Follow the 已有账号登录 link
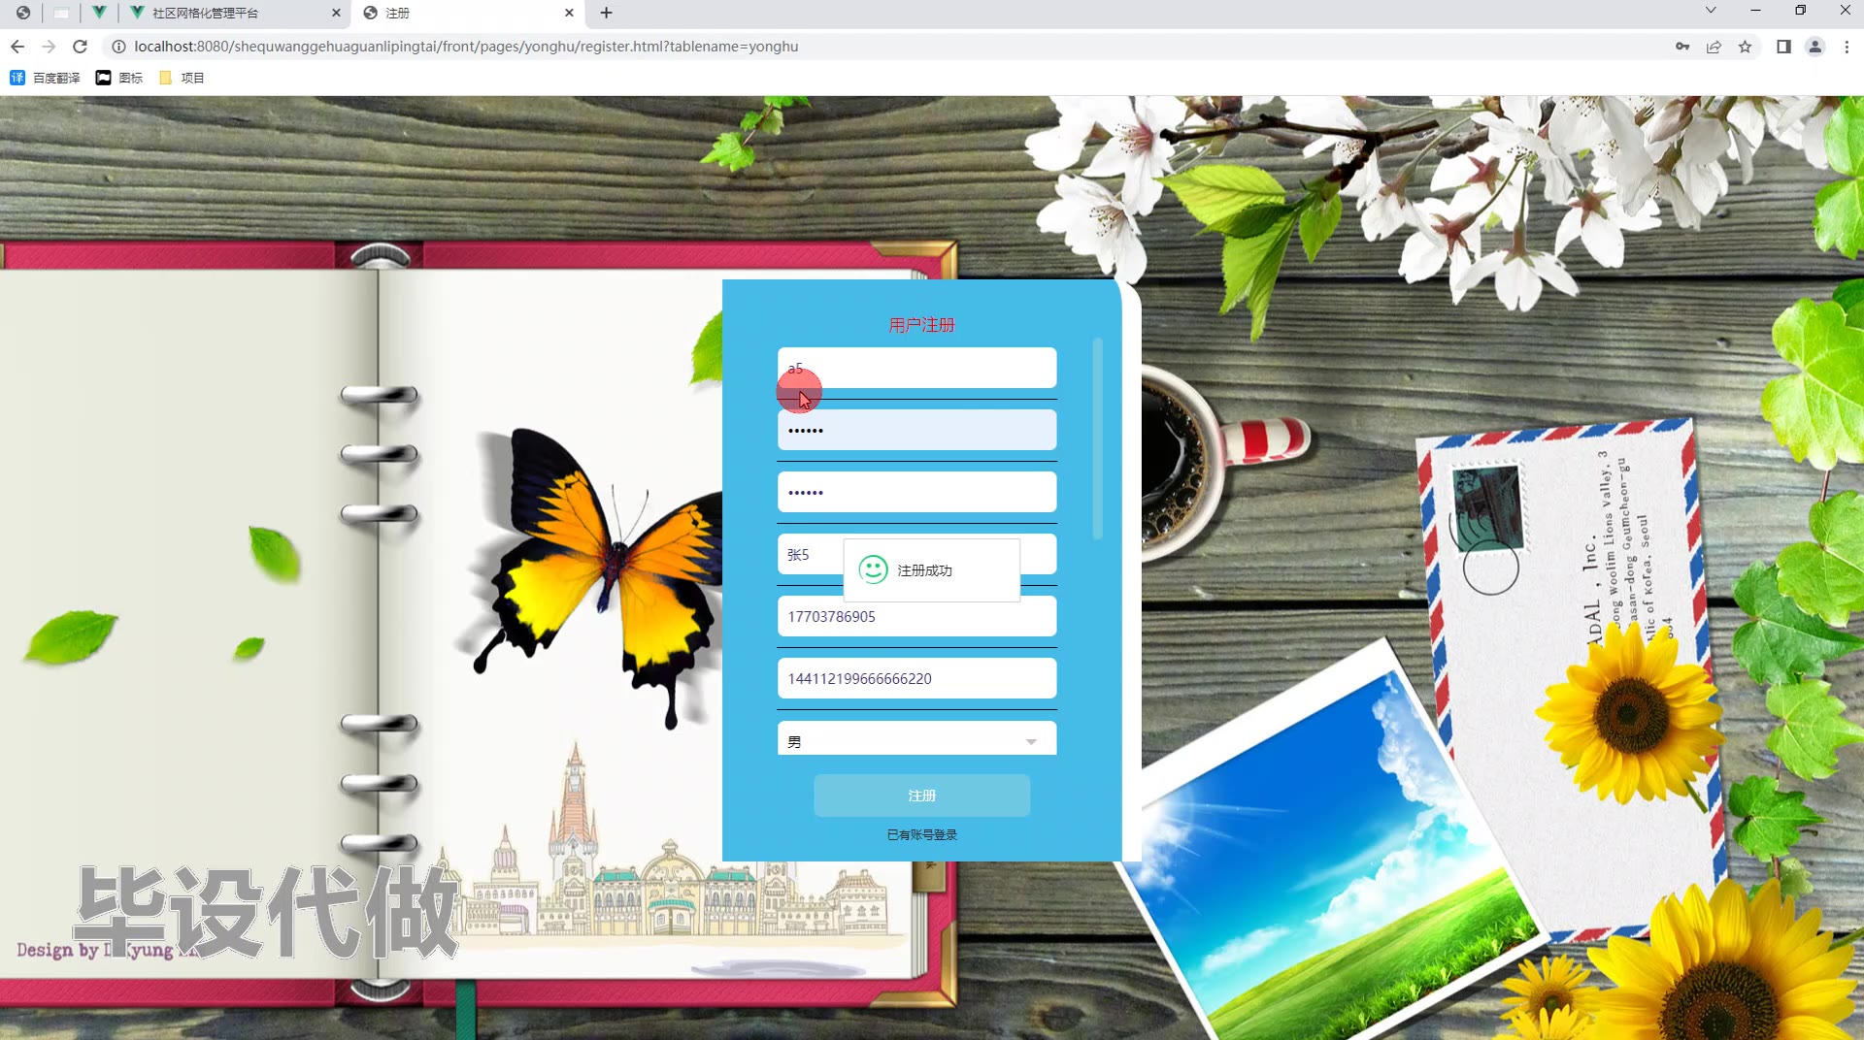Screen dimensions: 1864x1040 pos(921,834)
